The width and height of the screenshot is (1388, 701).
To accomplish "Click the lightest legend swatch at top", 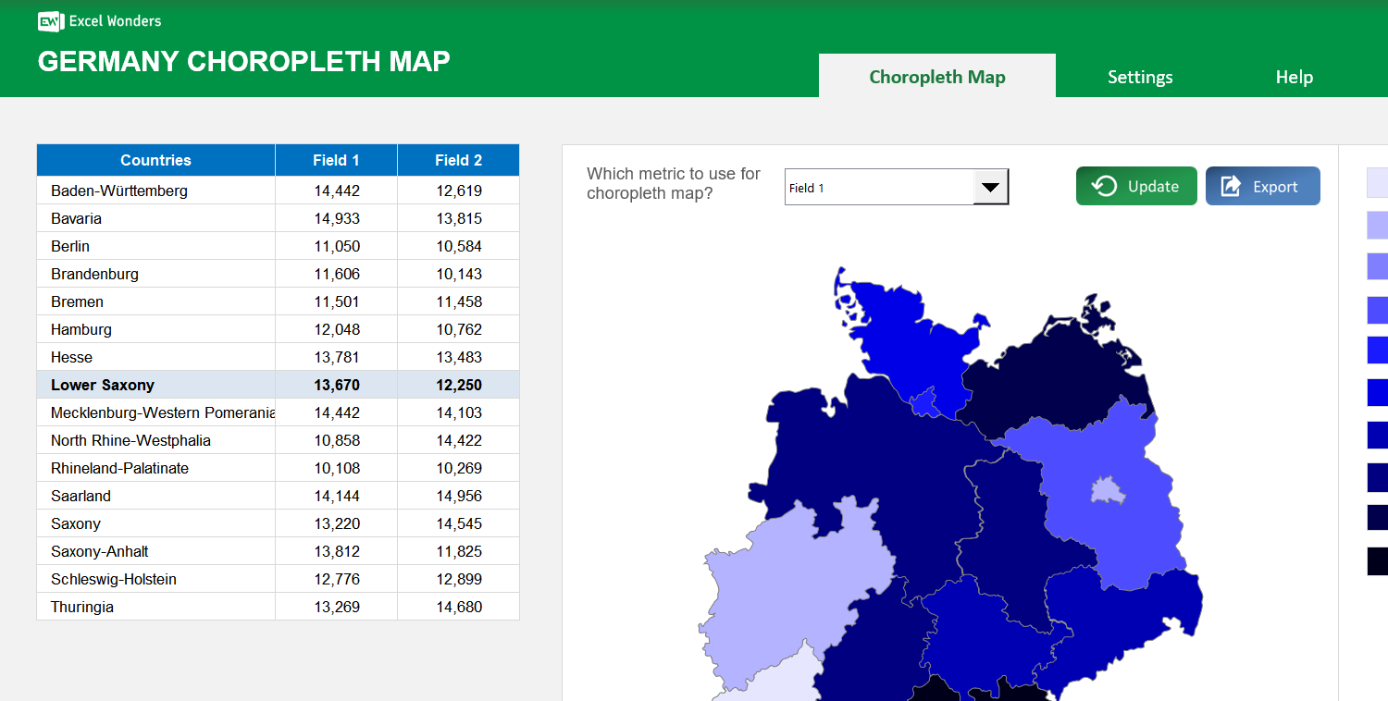I will (x=1377, y=182).
